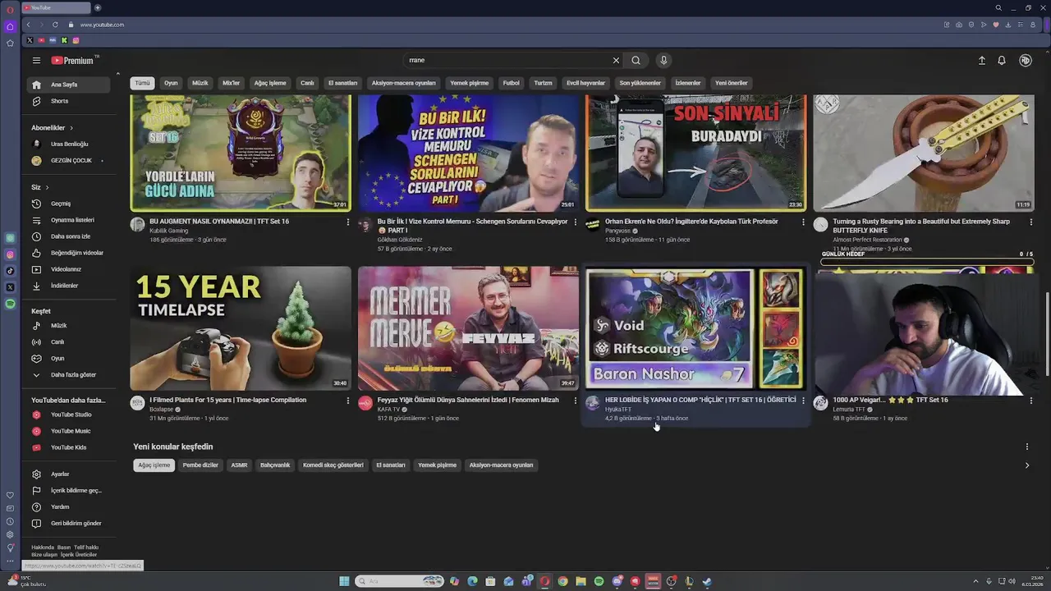The width and height of the screenshot is (1051, 591).
Task: Open Yardım help
Action: click(67, 507)
